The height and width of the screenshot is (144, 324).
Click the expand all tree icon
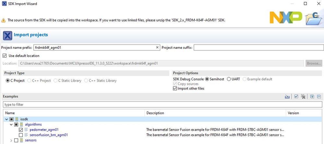coord(312,97)
